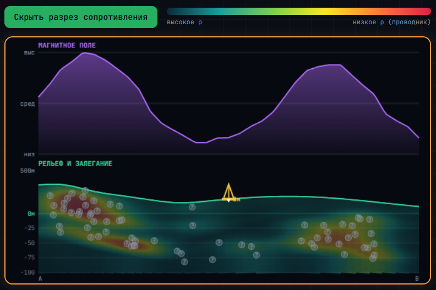Click the left peak of the magnetic curve
436x290 pixels.
click(84, 52)
